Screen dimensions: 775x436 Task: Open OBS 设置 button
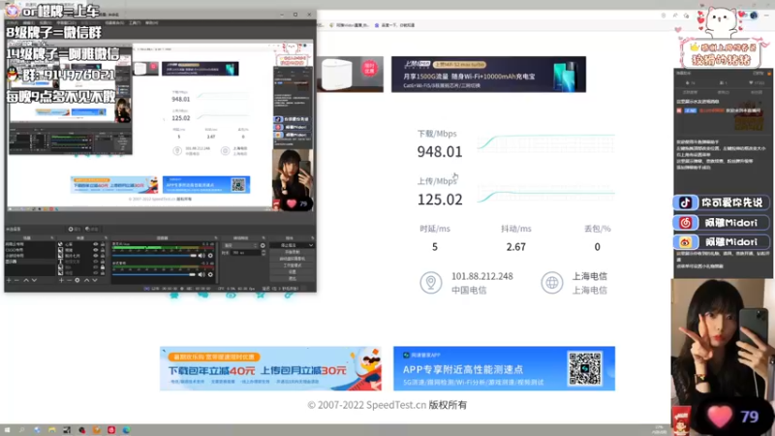coord(293,271)
